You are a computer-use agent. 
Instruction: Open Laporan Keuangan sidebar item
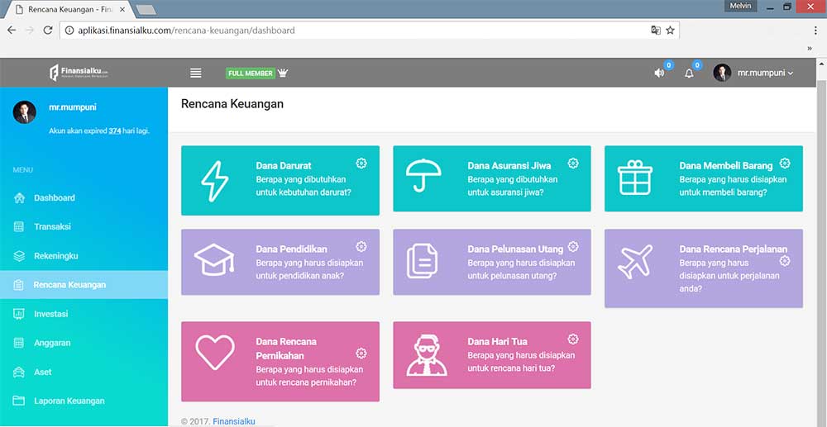[69, 401]
